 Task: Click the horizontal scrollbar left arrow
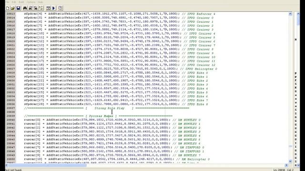pyautogui.click(x=7, y=165)
